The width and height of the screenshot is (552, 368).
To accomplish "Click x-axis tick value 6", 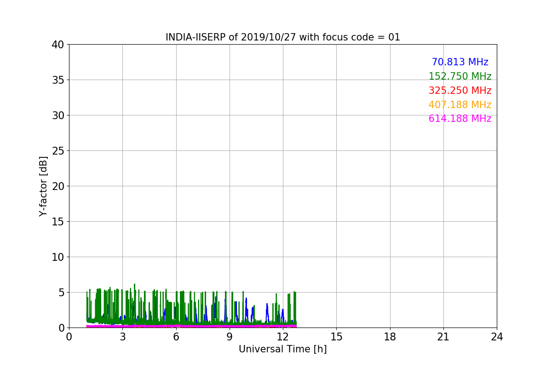I will pos(176,337).
